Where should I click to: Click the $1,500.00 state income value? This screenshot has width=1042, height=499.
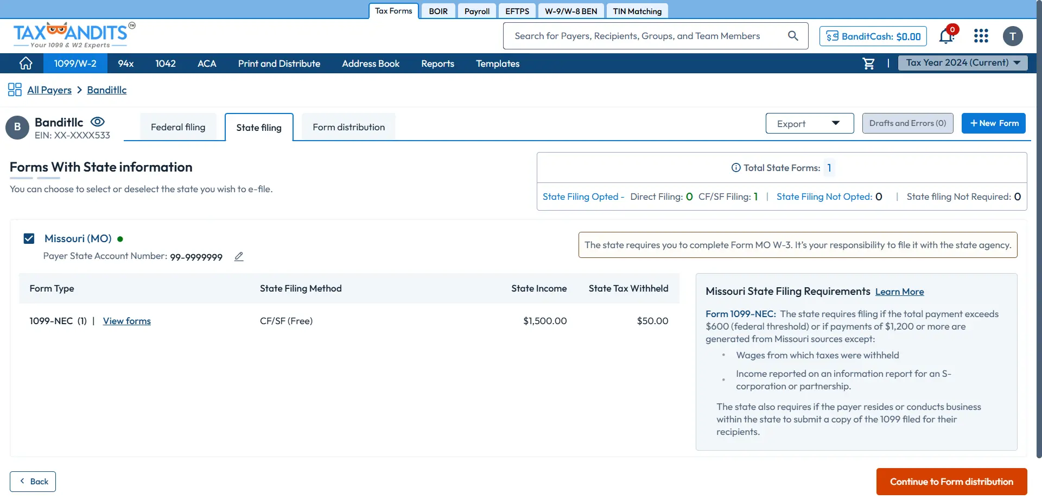coord(545,321)
